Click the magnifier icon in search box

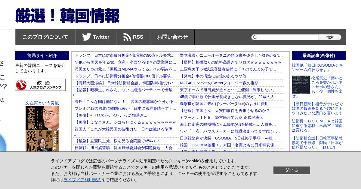coord(255,37)
